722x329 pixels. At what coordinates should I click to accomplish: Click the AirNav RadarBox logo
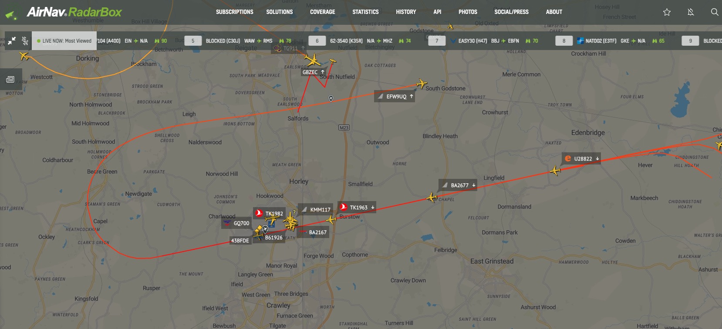[64, 13]
